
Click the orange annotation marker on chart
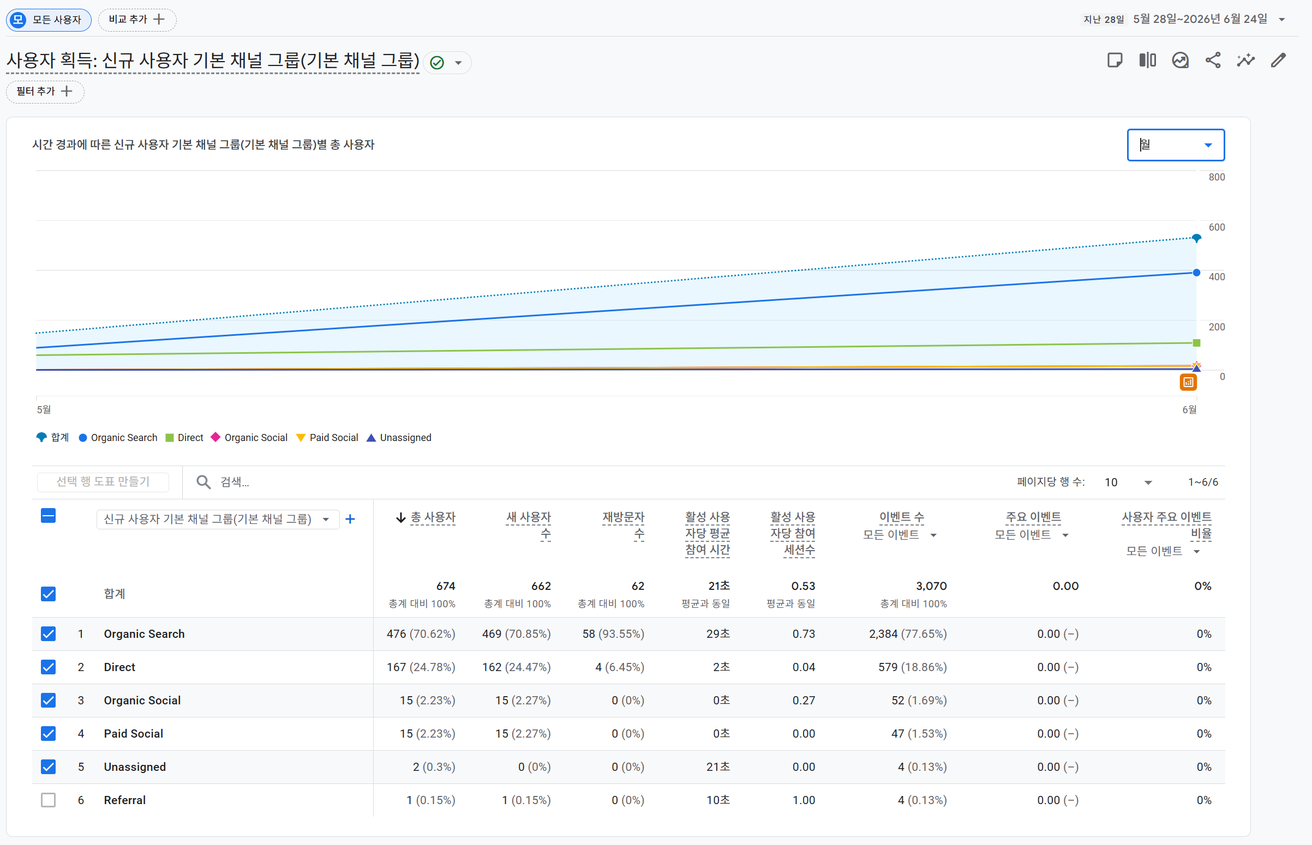[1189, 383]
